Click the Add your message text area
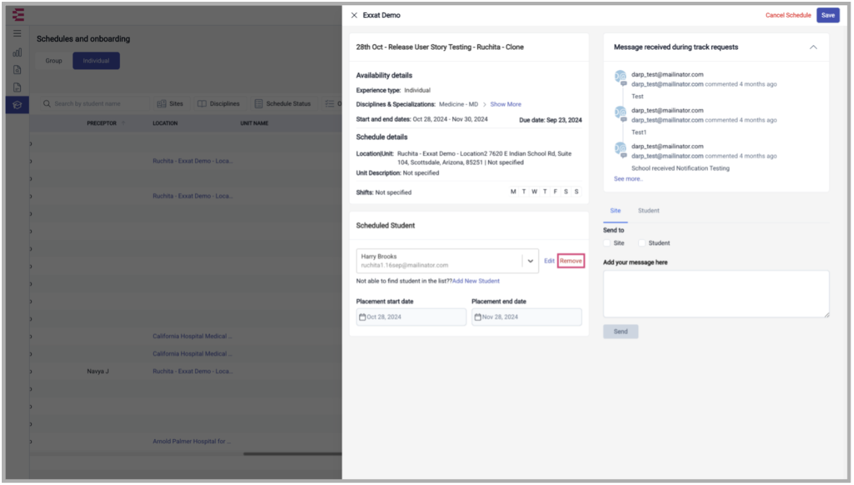This screenshot has width=854, height=485. point(716,294)
